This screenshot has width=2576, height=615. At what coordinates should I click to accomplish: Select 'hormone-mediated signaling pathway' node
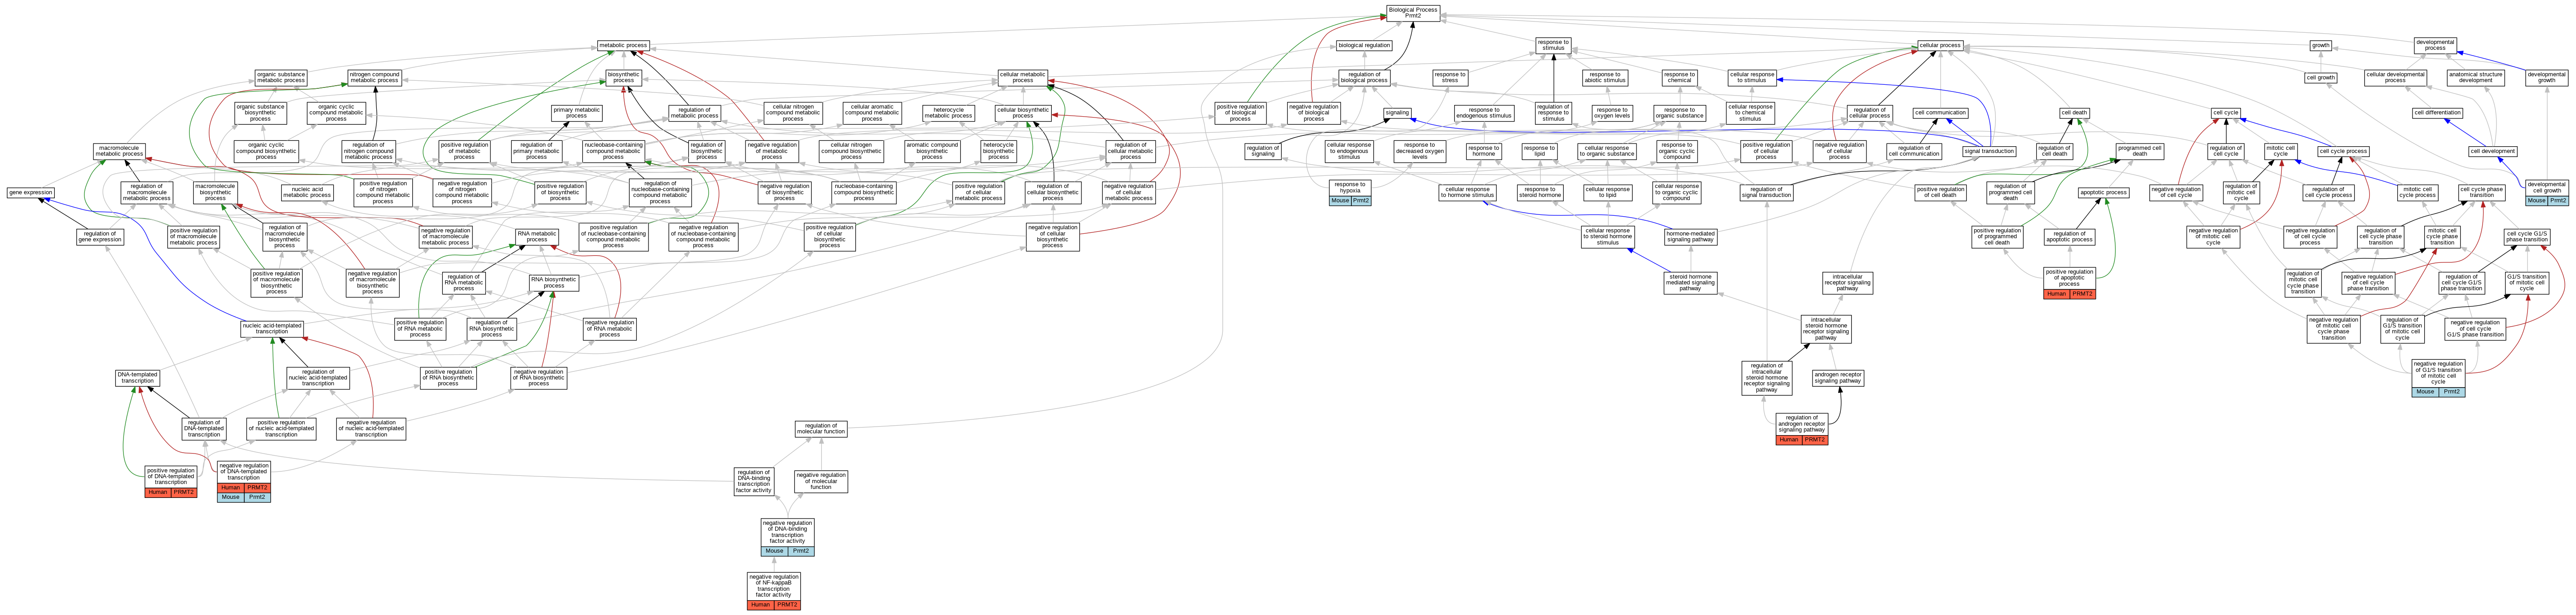point(1690,236)
